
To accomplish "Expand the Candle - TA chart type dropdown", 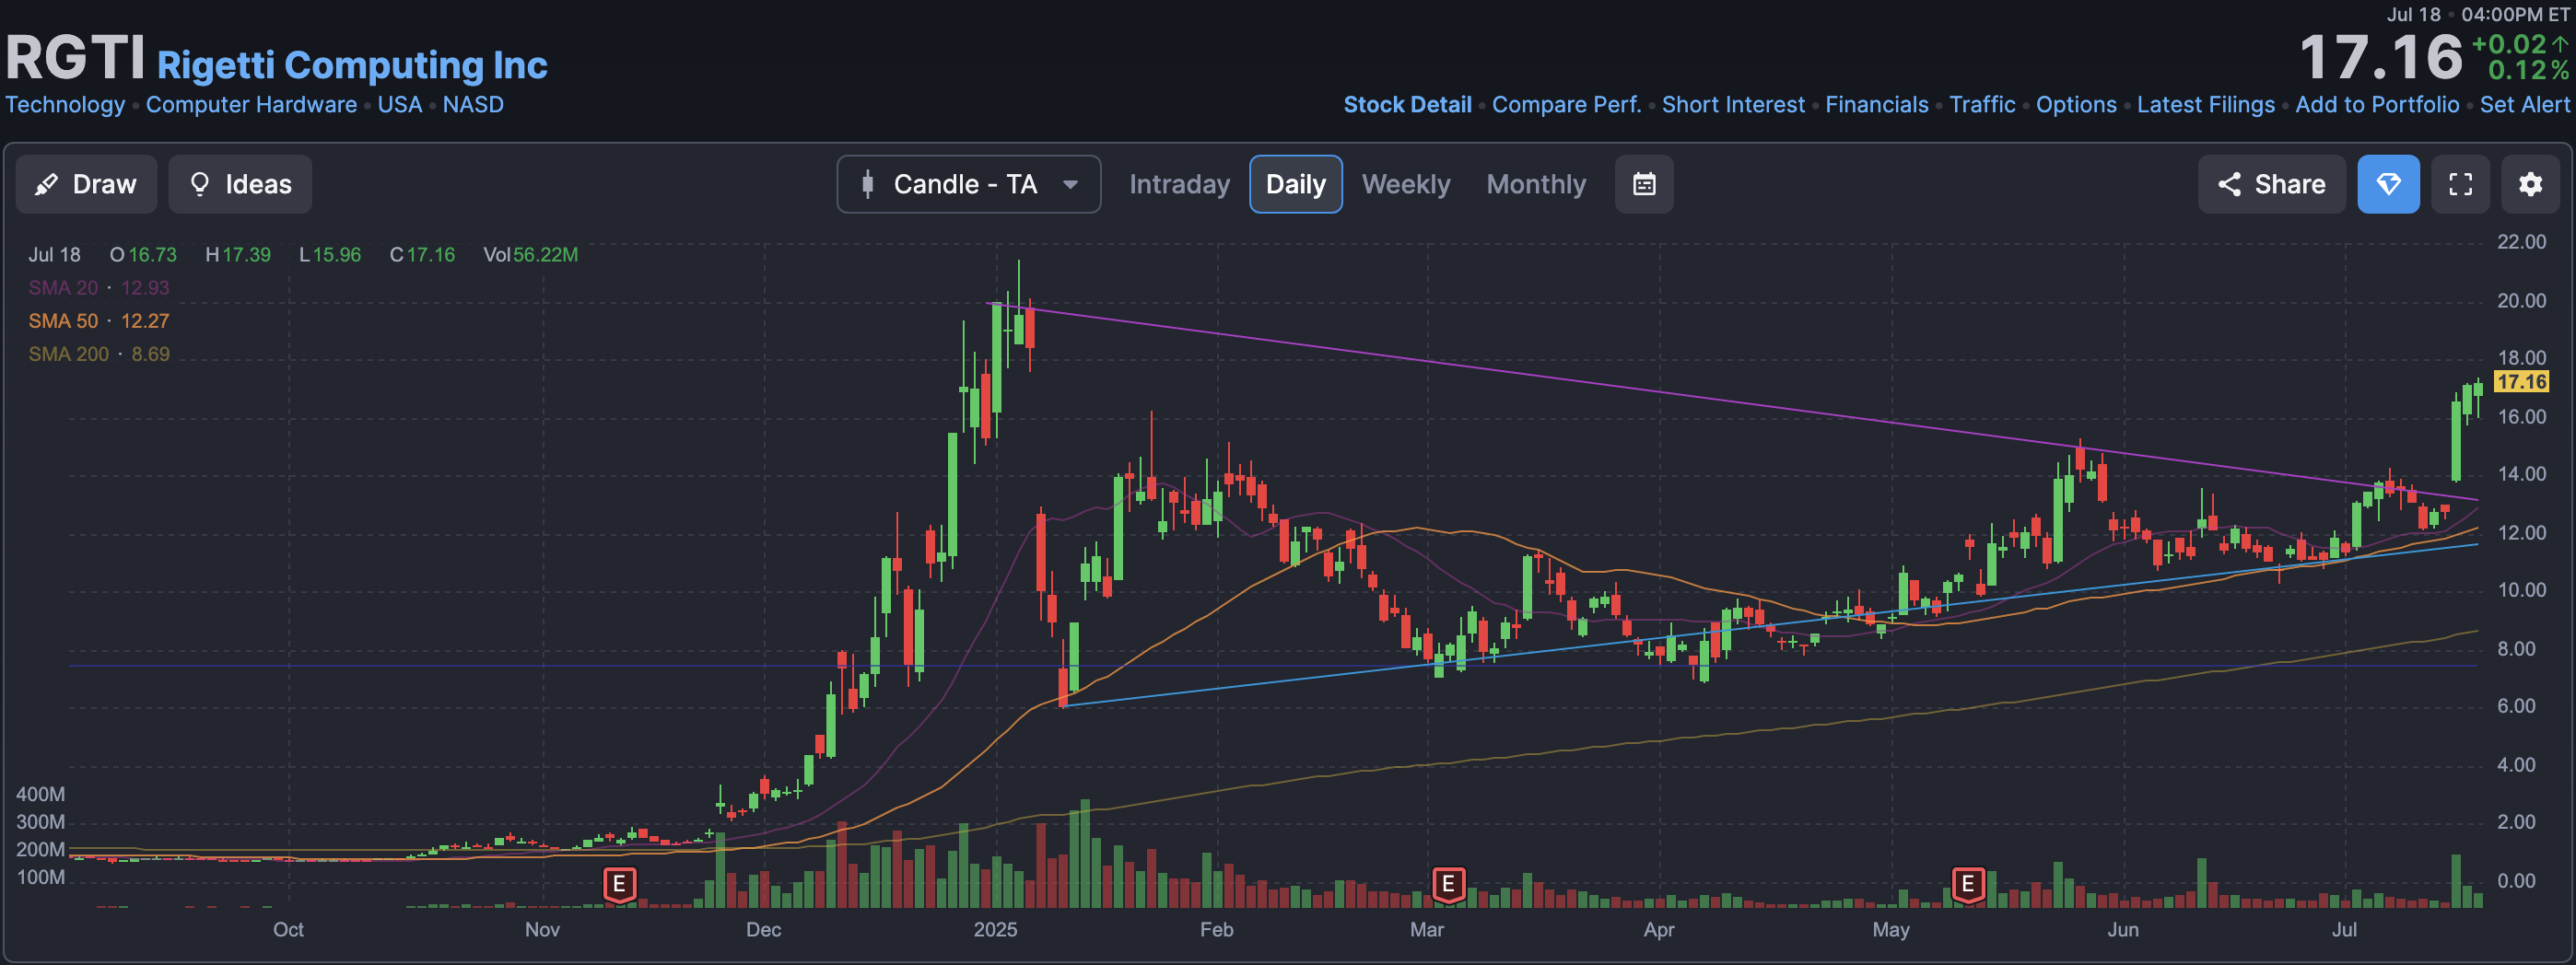I will [968, 184].
